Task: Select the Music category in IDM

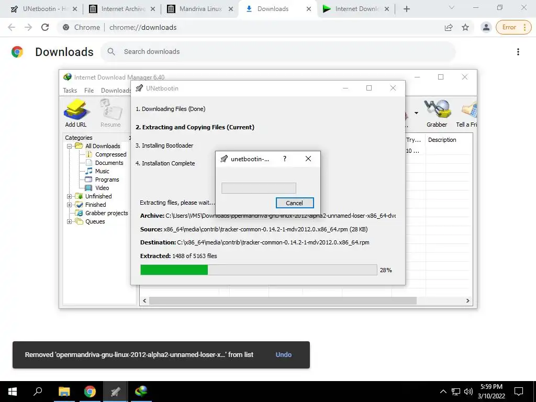Action: click(102, 171)
